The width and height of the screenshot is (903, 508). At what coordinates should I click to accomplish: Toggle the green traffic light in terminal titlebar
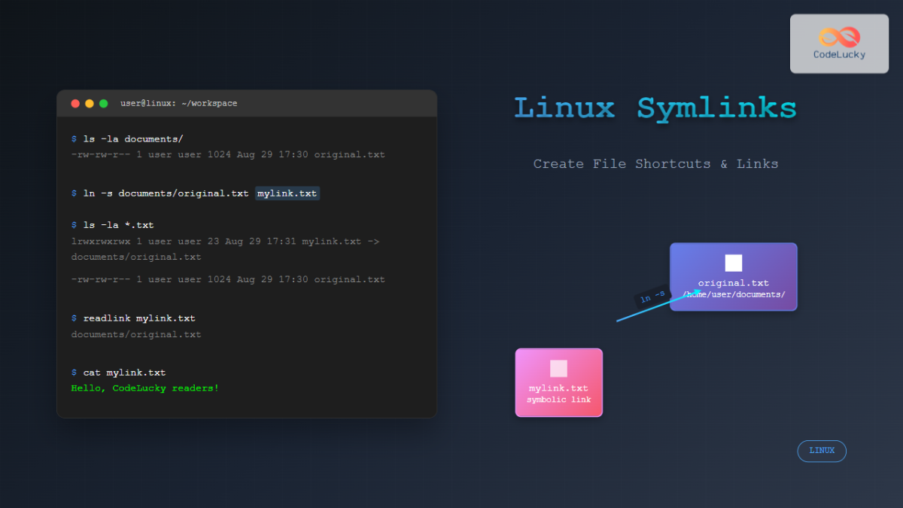103,103
